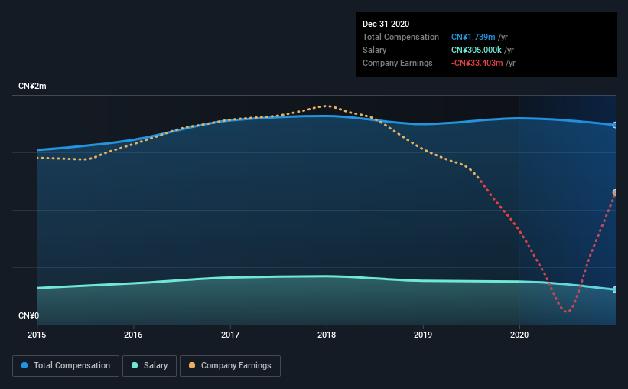Toggle the Total Compensation legend button

click(x=66, y=366)
